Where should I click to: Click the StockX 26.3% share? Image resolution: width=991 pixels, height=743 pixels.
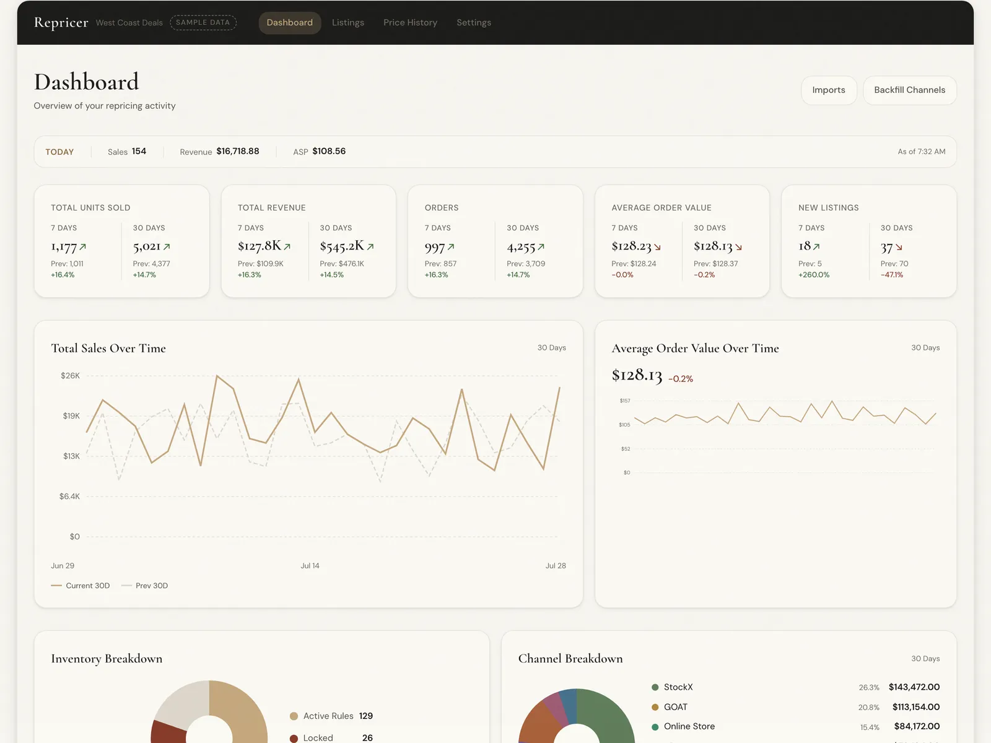pos(869,688)
